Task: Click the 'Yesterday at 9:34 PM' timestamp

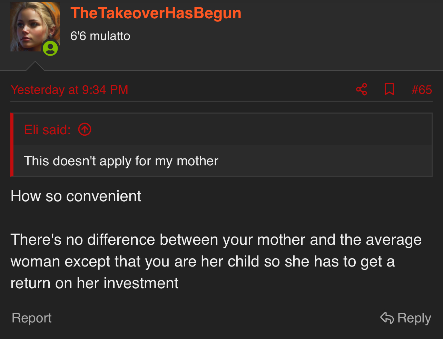Action: tap(69, 90)
